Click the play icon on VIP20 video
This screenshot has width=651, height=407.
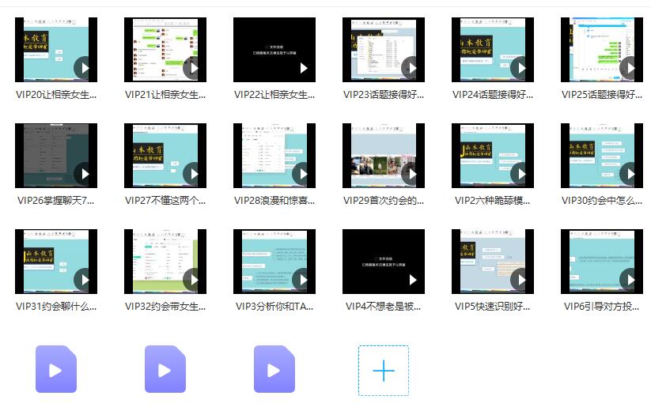pyautogui.click(x=85, y=68)
